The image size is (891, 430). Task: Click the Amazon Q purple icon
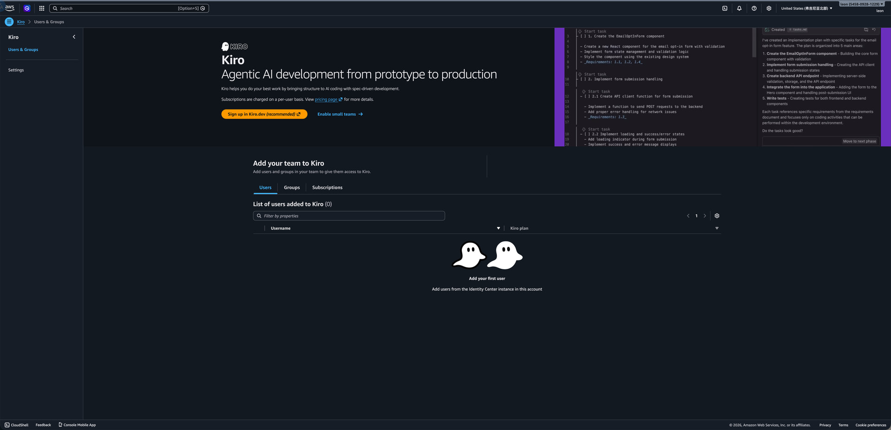tap(27, 8)
